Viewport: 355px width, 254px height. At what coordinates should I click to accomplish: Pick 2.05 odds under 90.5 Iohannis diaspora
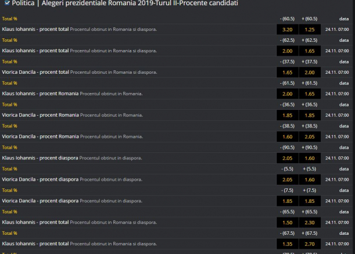[287, 158]
